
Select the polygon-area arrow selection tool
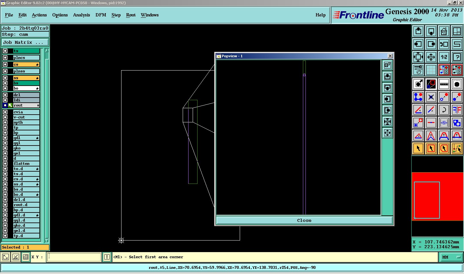444,148
